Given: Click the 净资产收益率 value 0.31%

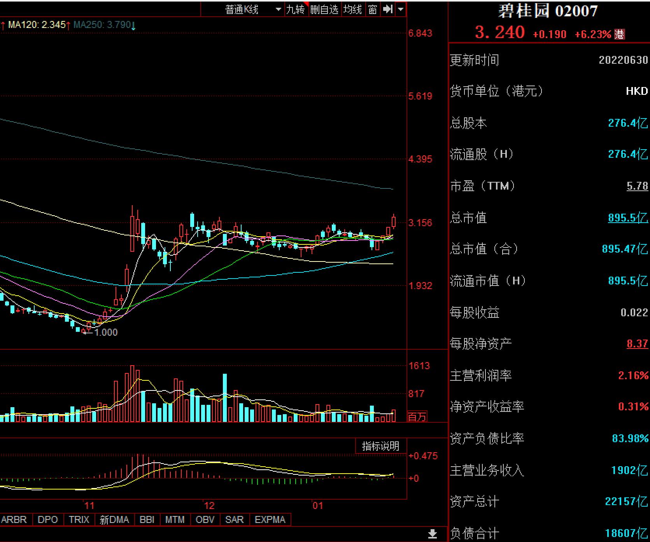Looking at the screenshot, I should [x=633, y=407].
